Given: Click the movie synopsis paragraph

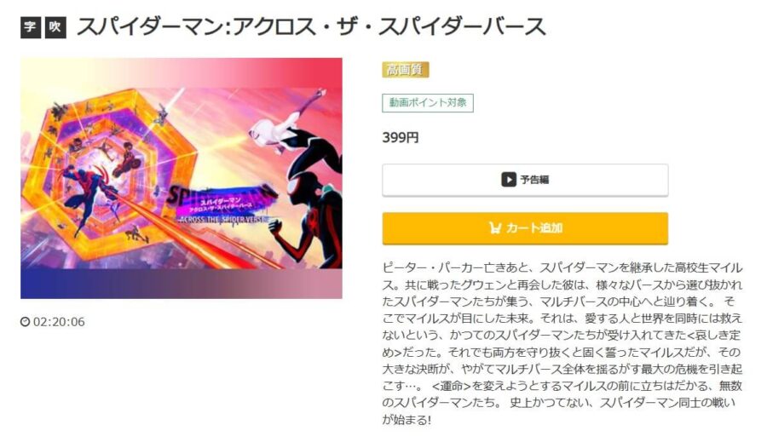Looking at the screenshot, I should point(562,344).
